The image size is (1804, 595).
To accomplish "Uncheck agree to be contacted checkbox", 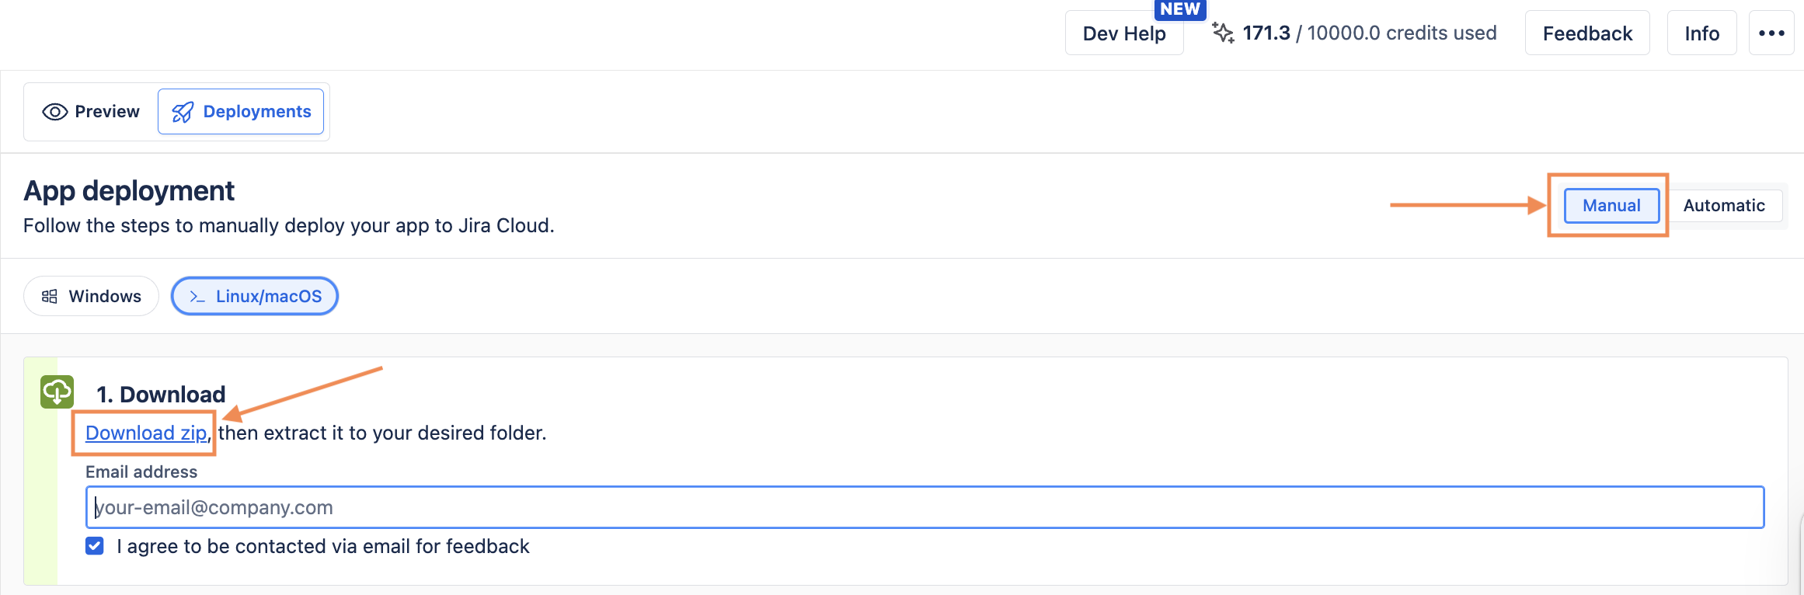I will [95, 546].
